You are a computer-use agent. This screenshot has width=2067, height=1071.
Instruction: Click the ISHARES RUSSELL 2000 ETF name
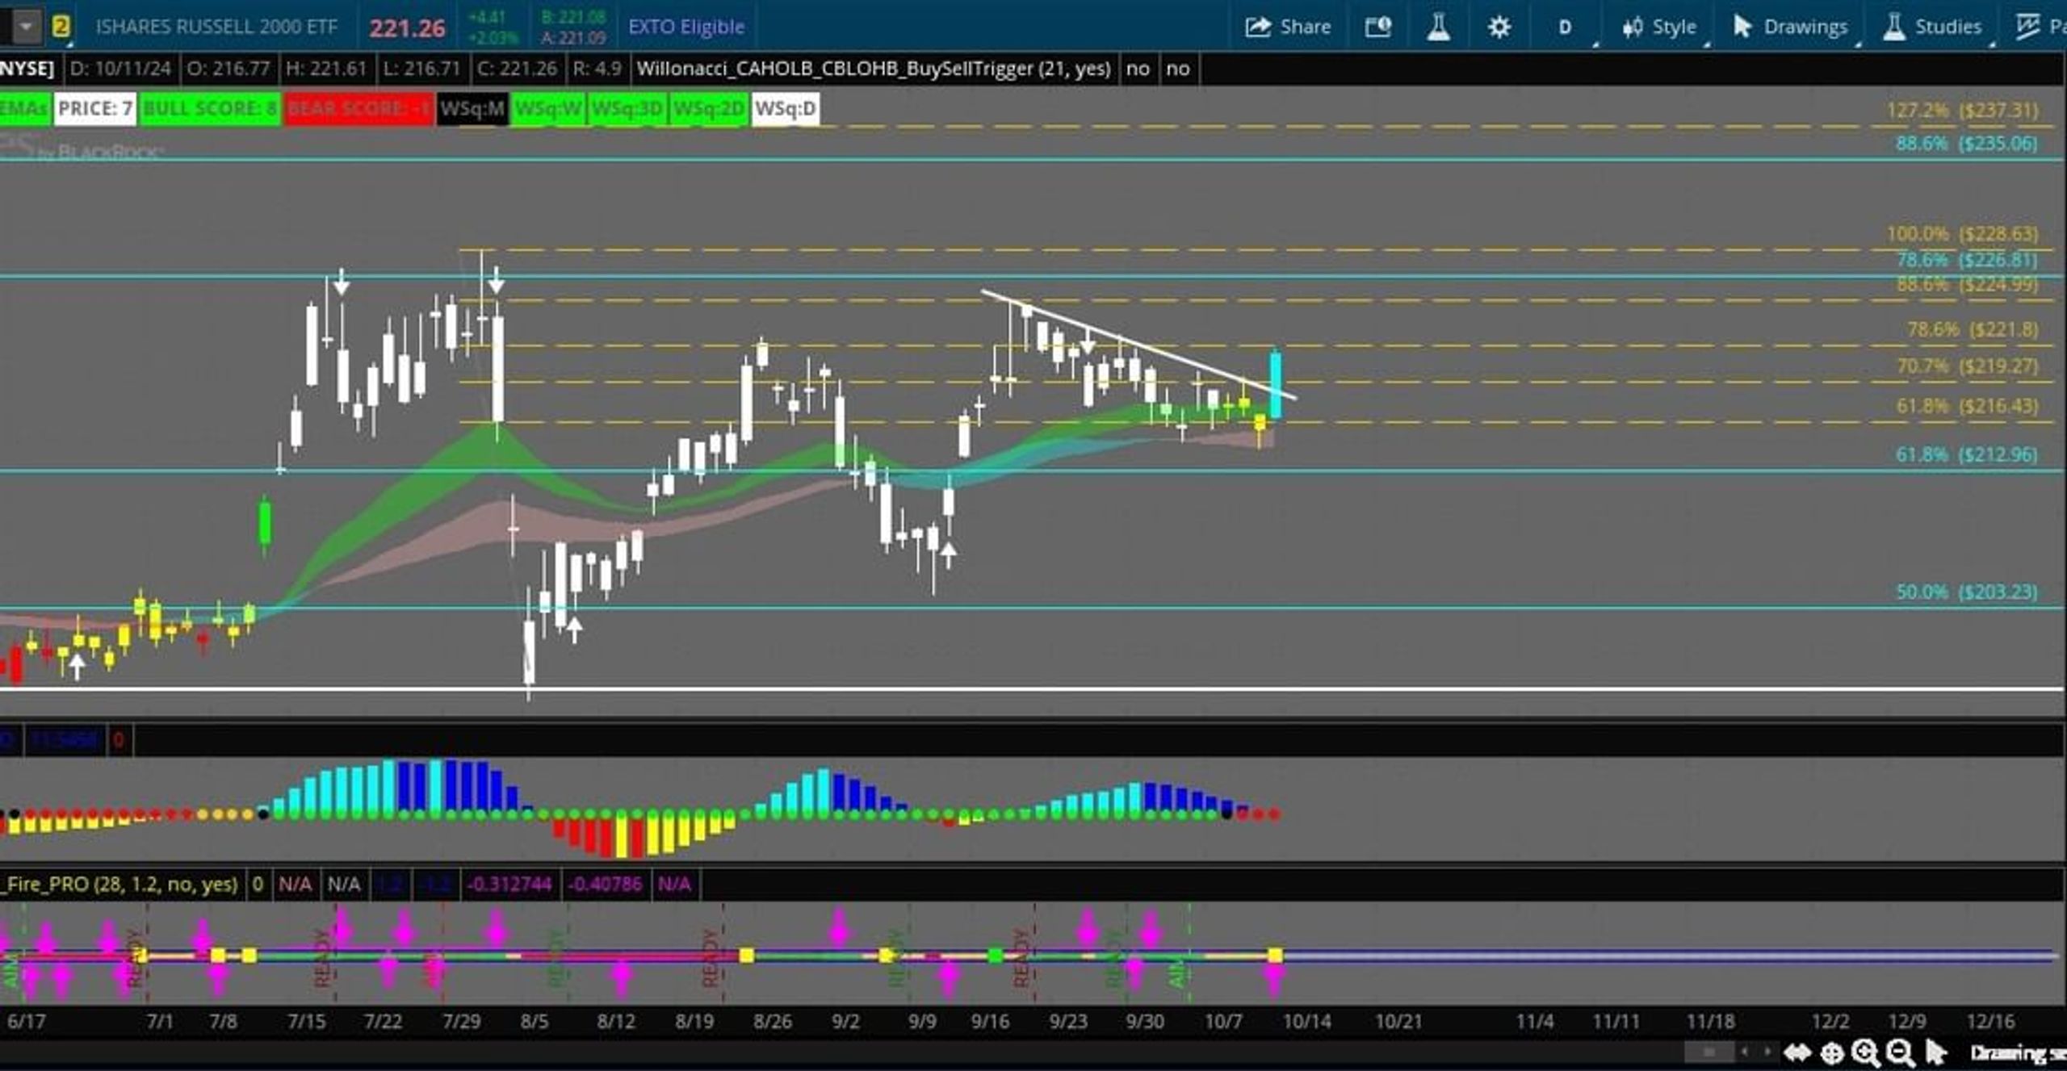click(216, 27)
